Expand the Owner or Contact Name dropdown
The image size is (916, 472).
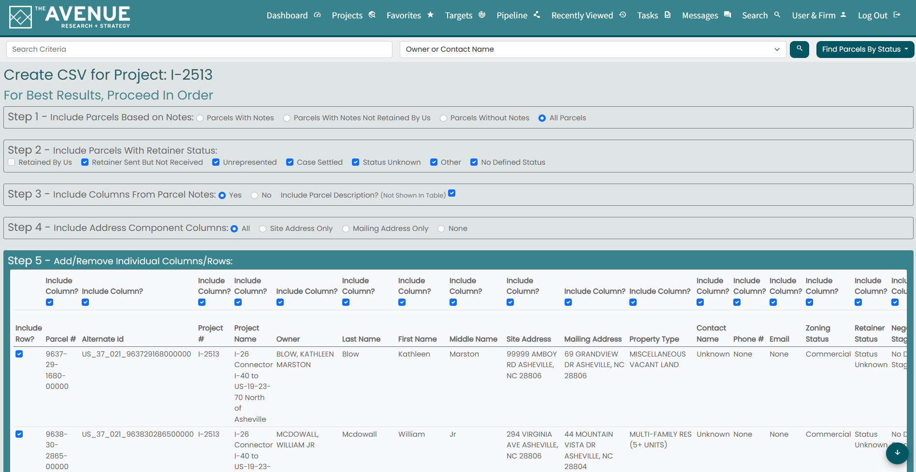click(x=593, y=49)
